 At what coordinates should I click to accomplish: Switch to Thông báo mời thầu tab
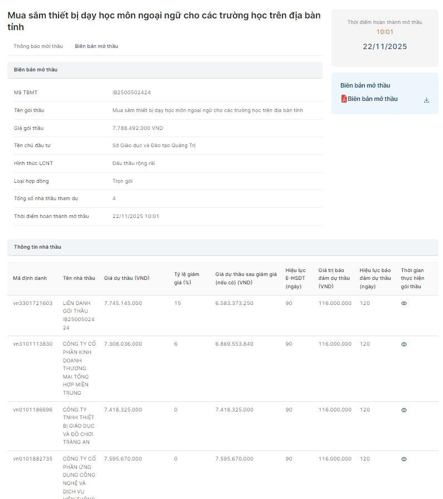38,46
